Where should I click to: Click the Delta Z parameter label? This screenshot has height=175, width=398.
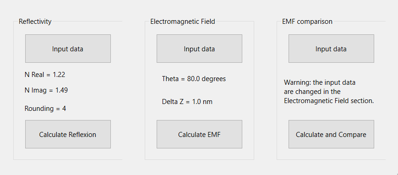point(187,102)
